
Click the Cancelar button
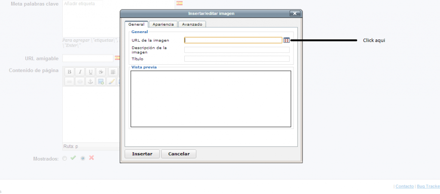pos(179,154)
